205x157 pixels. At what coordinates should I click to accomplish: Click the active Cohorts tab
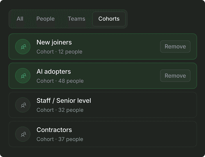click(x=109, y=19)
